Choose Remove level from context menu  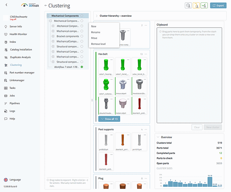[98, 44]
